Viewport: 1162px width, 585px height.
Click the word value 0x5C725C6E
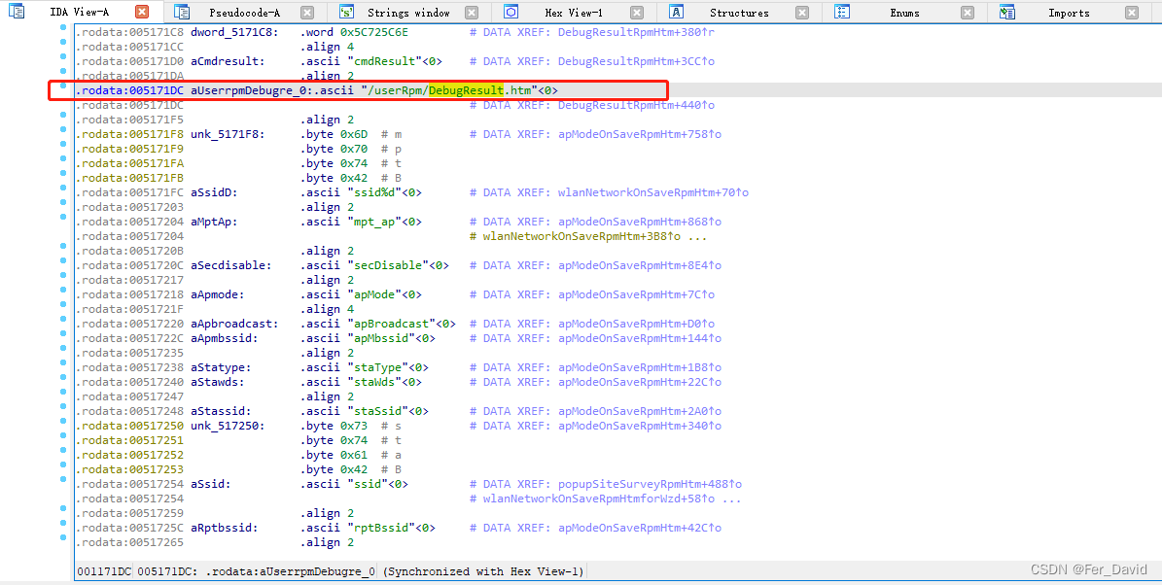point(374,32)
